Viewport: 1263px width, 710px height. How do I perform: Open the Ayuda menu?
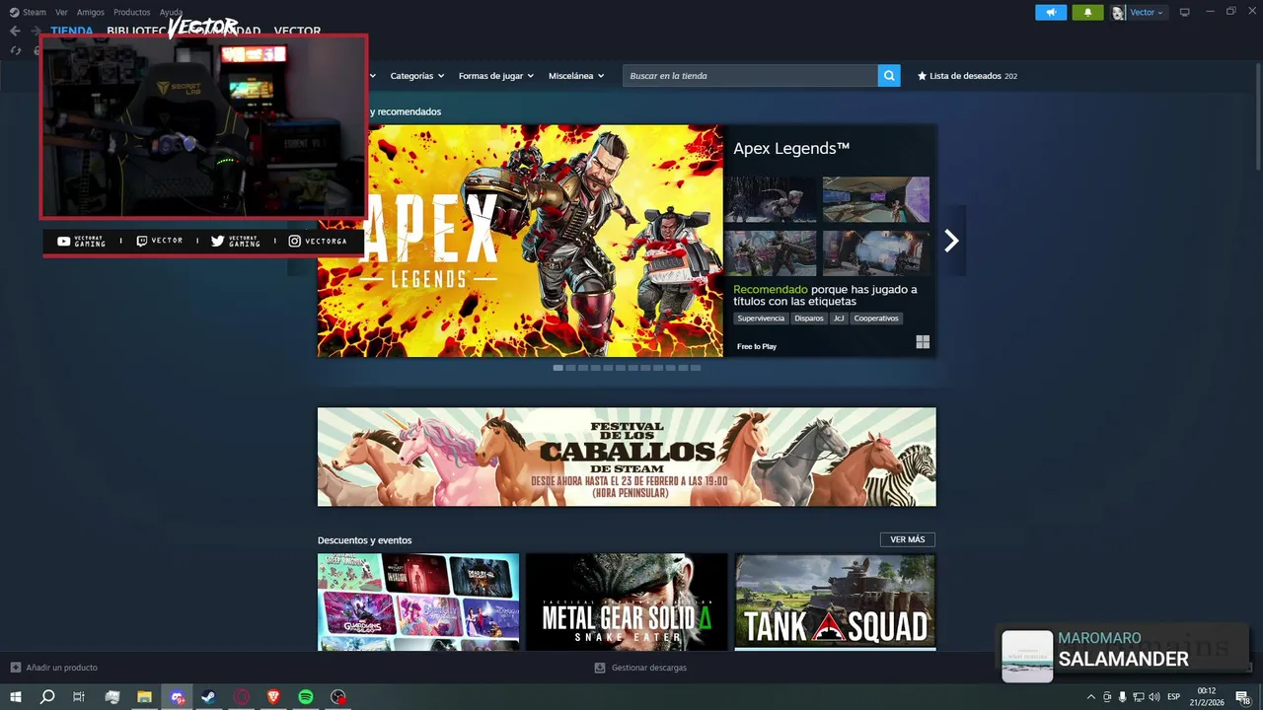(172, 13)
